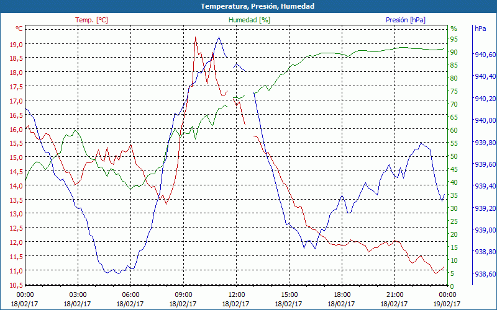The image size is (497, 310).
Task: Click the time label '09:00' on the x-axis
Action: coord(183,294)
